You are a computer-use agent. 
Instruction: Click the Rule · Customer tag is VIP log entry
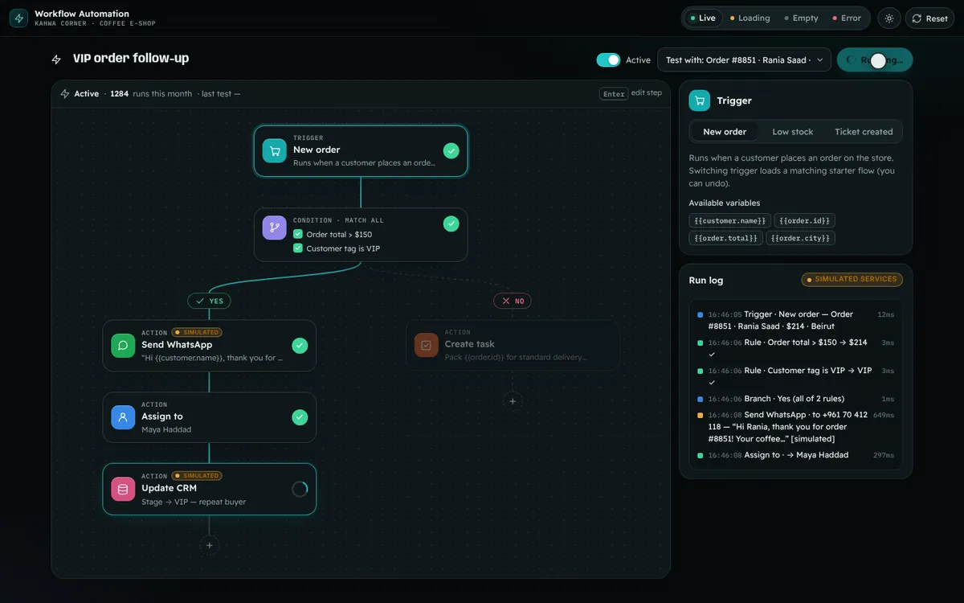pos(795,376)
